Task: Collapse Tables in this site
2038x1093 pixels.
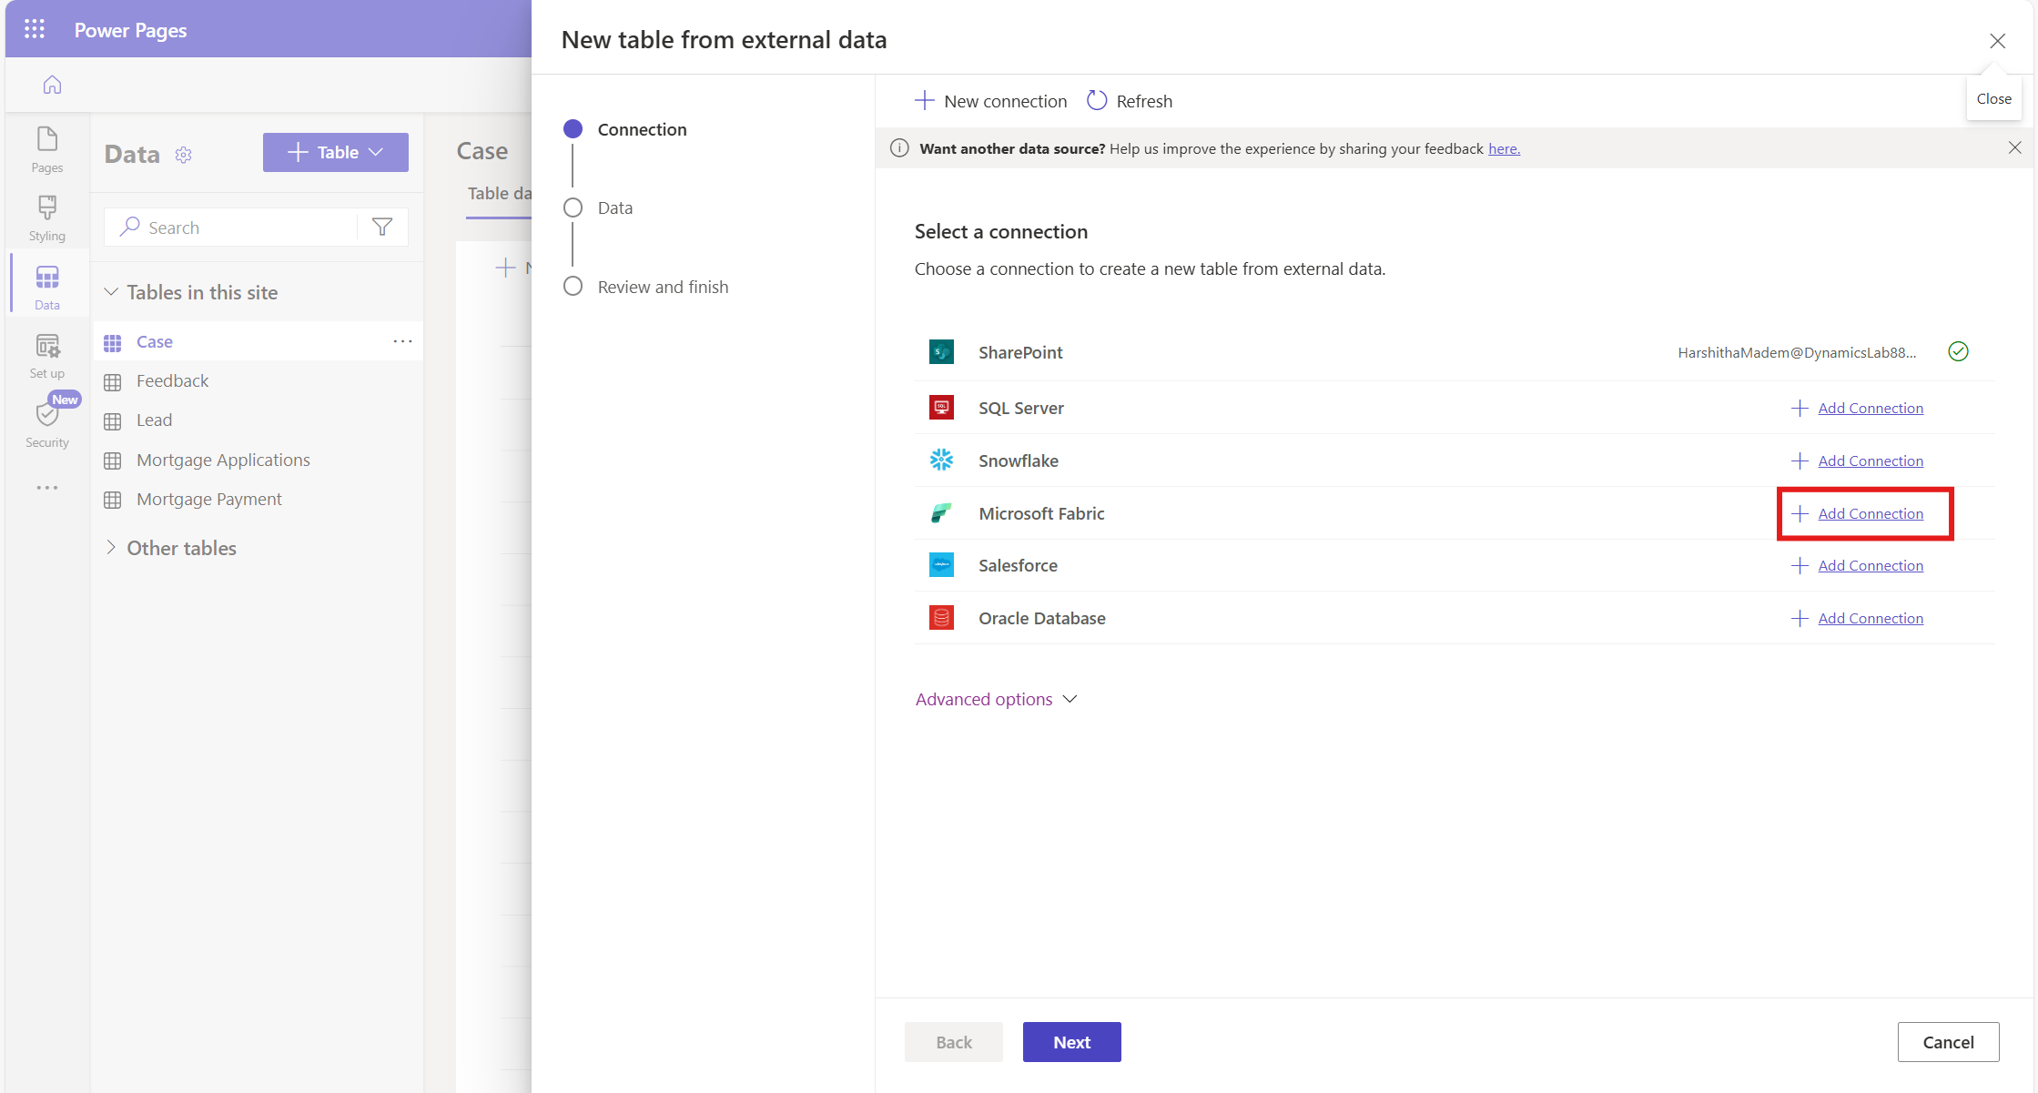Action: pyautogui.click(x=111, y=292)
